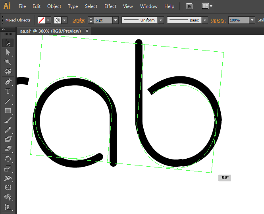The height and width of the screenshot is (214, 264).
Task: Click the stroke weight stepper arrows
Action: 91,20
